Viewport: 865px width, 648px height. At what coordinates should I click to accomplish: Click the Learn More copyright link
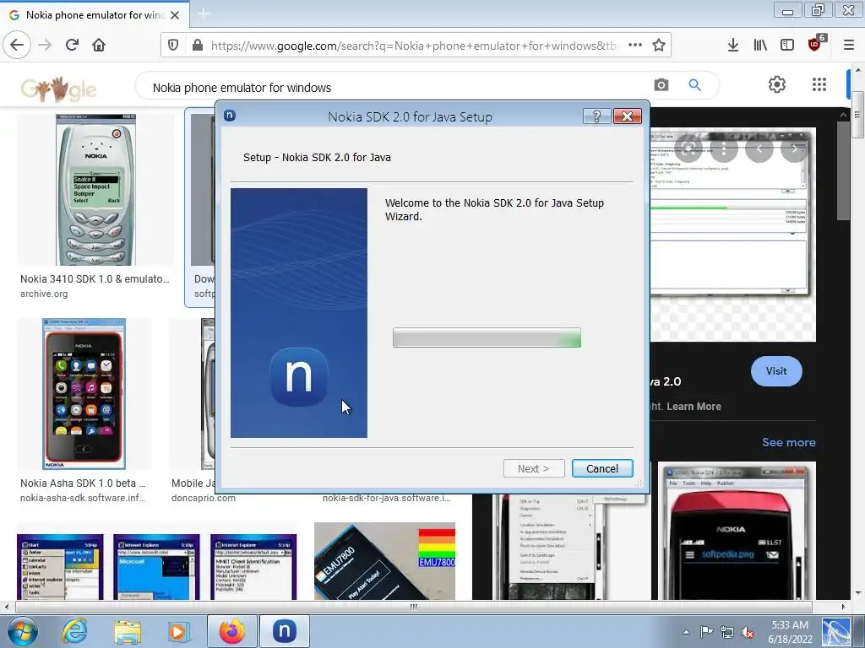pyautogui.click(x=694, y=407)
